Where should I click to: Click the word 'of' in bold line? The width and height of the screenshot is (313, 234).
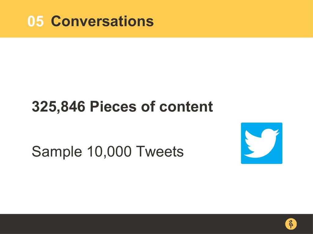[148, 106]
